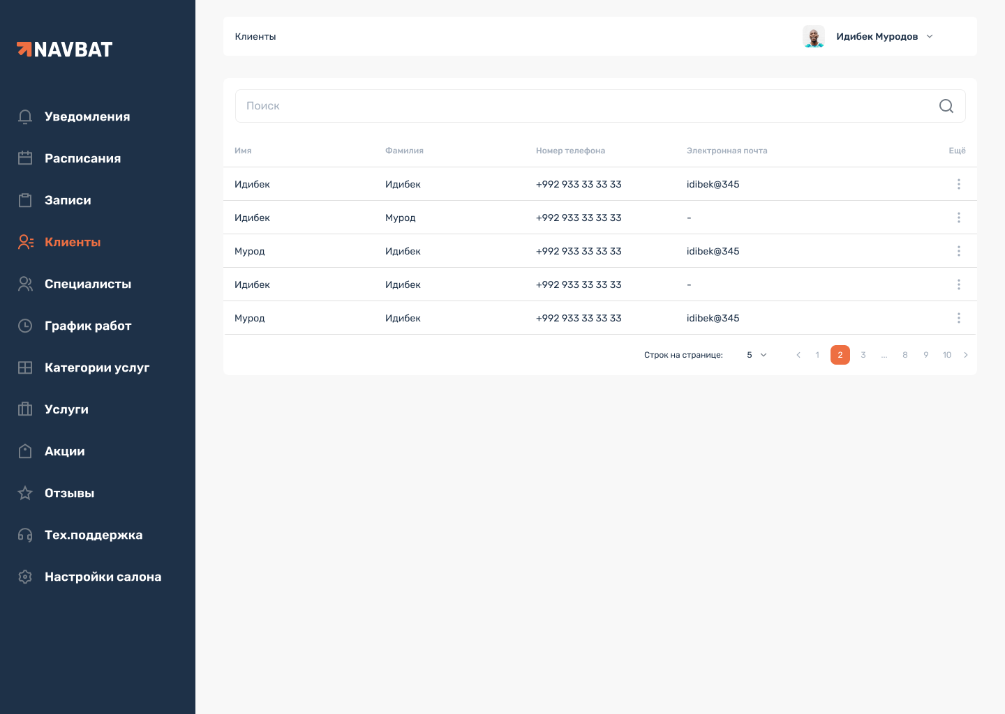Image resolution: width=1005 pixels, height=714 pixels.
Task: Click the Записи clipboard icon
Action: click(x=25, y=200)
